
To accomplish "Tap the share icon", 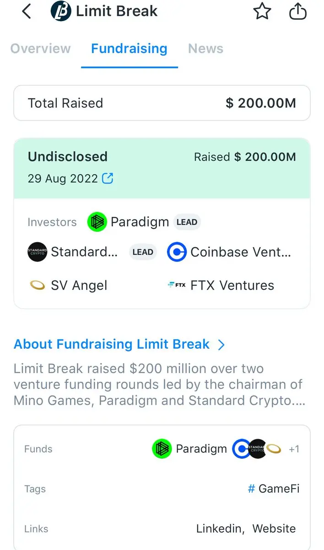I will (298, 11).
